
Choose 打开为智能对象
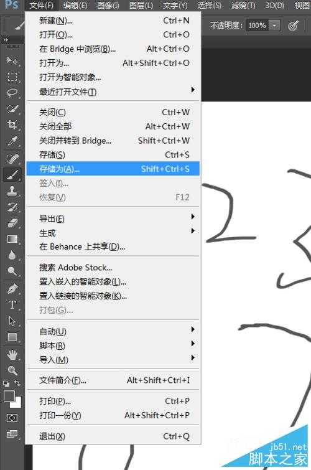click(113, 77)
